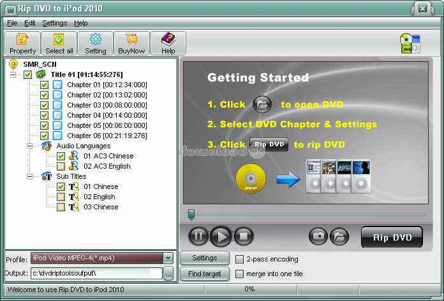The height and width of the screenshot is (301, 444).
Task: Click the Settings button below the player
Action: [x=205, y=258]
